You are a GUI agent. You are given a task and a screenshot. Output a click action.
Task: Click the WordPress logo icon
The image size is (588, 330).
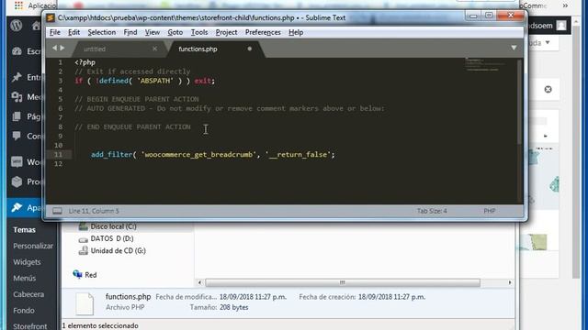(x=17, y=26)
